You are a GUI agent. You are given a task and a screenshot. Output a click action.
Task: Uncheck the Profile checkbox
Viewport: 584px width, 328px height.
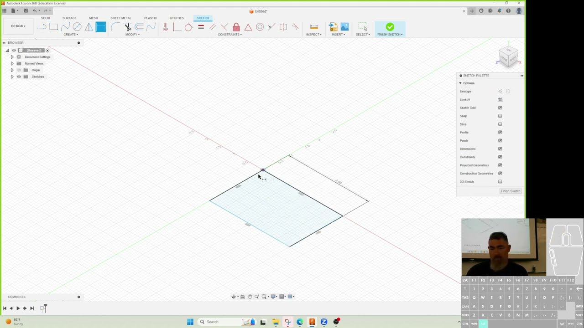pyautogui.click(x=500, y=133)
